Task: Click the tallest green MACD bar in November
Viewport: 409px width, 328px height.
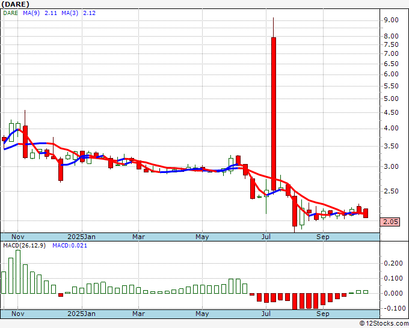Action: coord(18,272)
